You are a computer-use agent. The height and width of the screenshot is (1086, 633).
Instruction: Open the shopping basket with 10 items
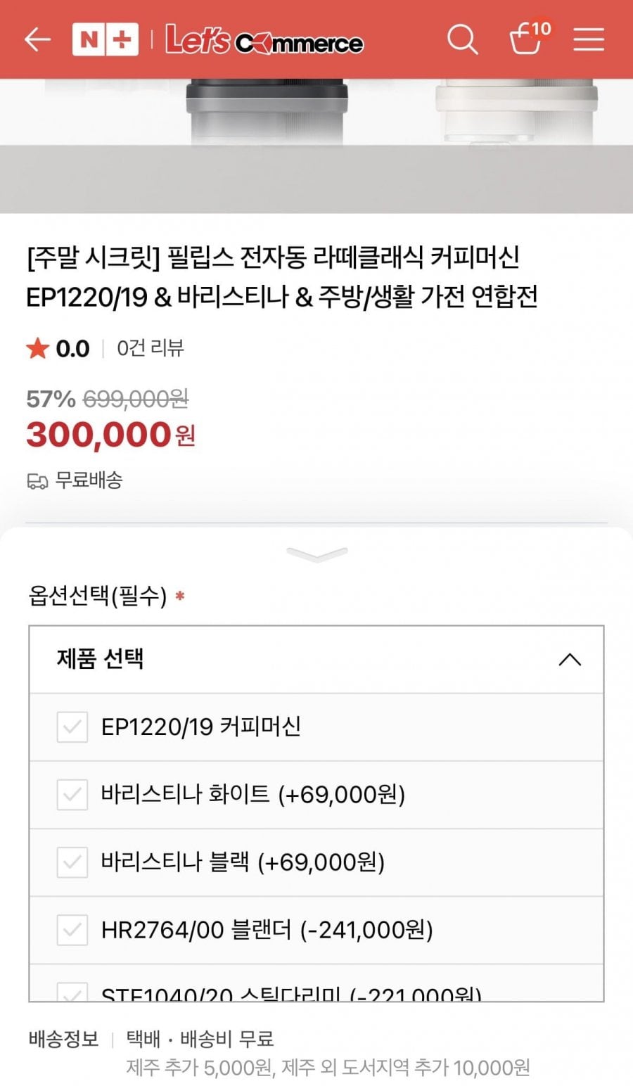pyautogui.click(x=527, y=39)
